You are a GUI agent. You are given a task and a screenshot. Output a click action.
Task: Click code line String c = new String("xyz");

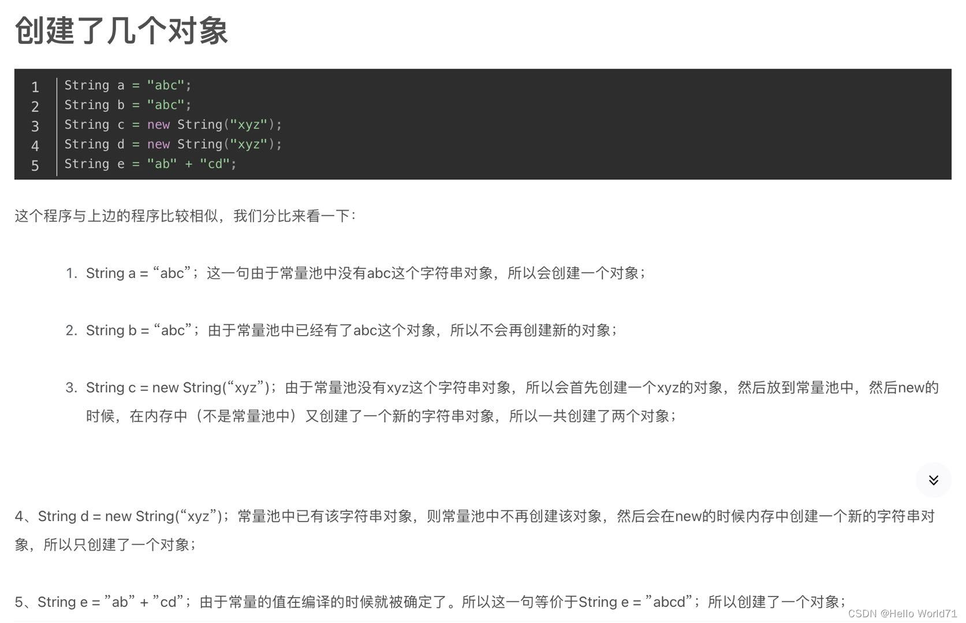click(x=173, y=125)
